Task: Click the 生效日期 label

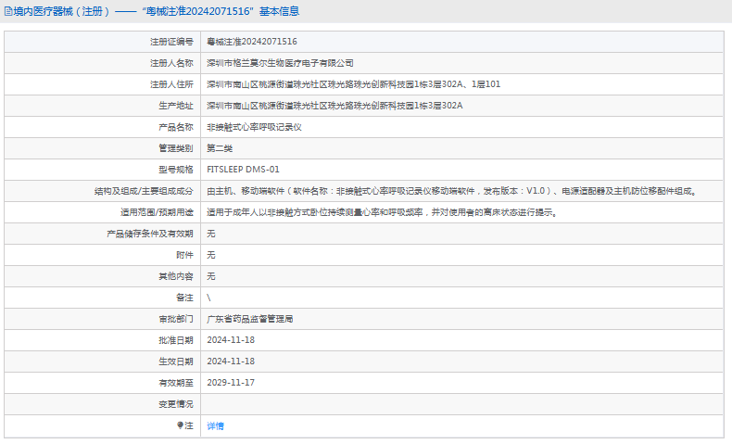Action: [x=175, y=362]
